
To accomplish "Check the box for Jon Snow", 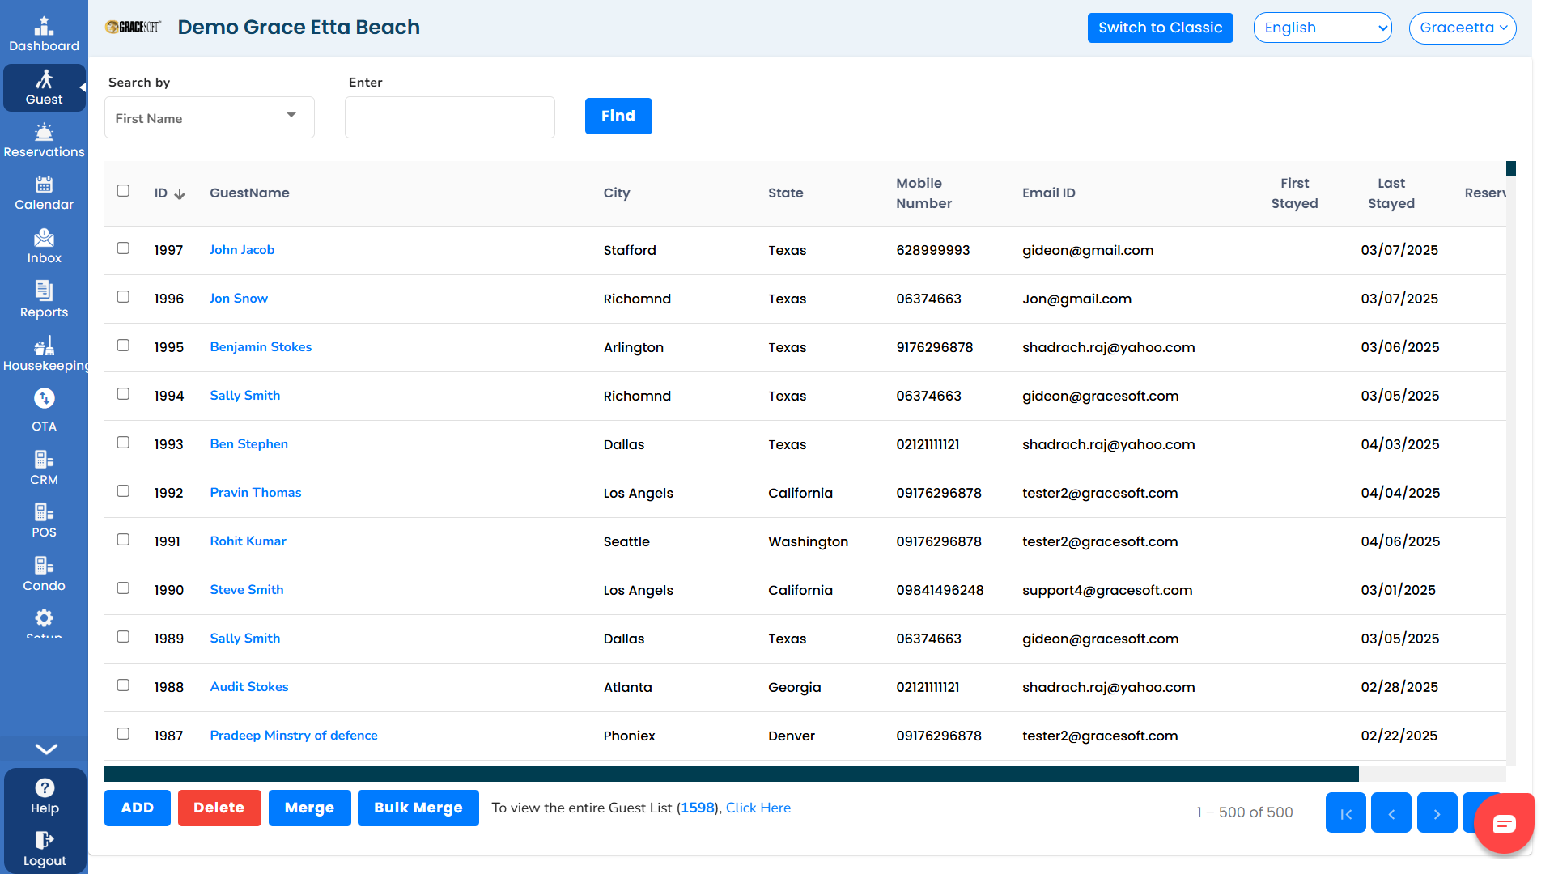I will [x=123, y=297].
